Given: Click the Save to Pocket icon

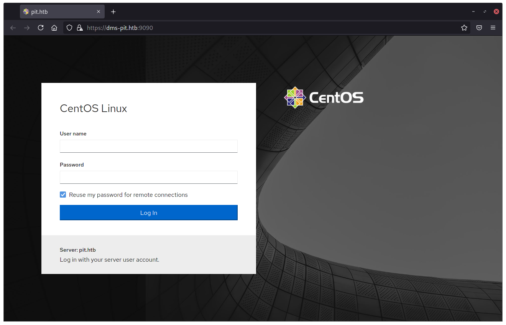Looking at the screenshot, I should [x=479, y=28].
